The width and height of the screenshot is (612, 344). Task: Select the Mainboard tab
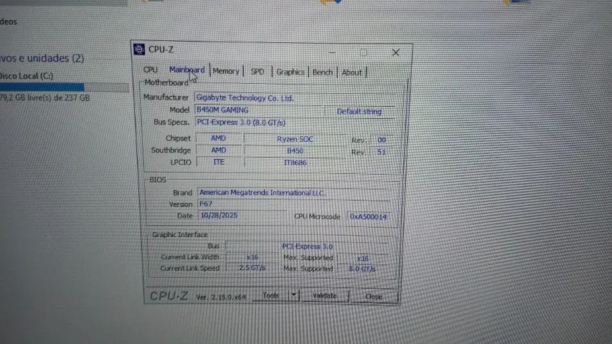click(x=187, y=70)
